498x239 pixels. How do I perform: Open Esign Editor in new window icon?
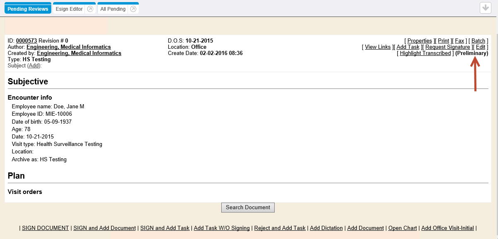click(90, 9)
